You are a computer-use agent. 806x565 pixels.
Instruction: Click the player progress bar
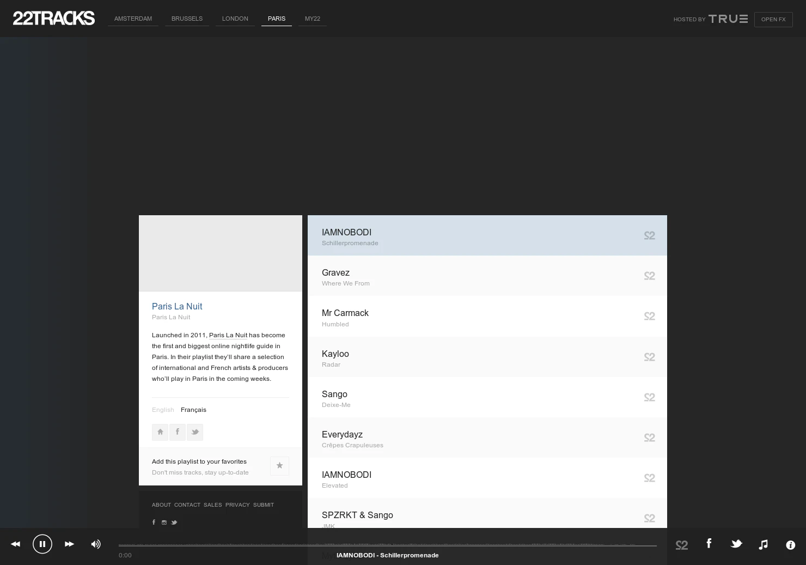pos(387,545)
